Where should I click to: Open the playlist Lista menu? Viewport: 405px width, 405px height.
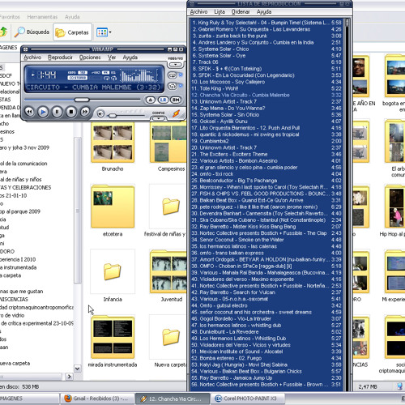[x=220, y=12]
